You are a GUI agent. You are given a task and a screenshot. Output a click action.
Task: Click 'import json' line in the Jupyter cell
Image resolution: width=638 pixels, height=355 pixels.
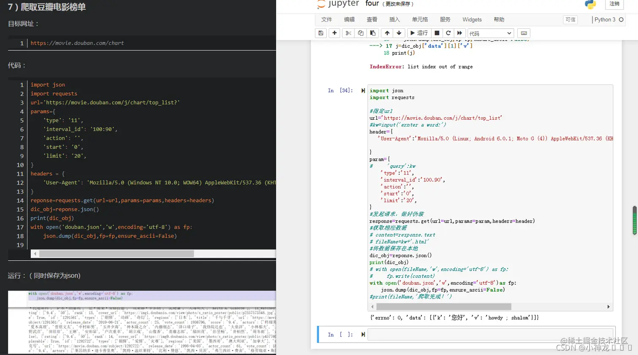(387, 91)
